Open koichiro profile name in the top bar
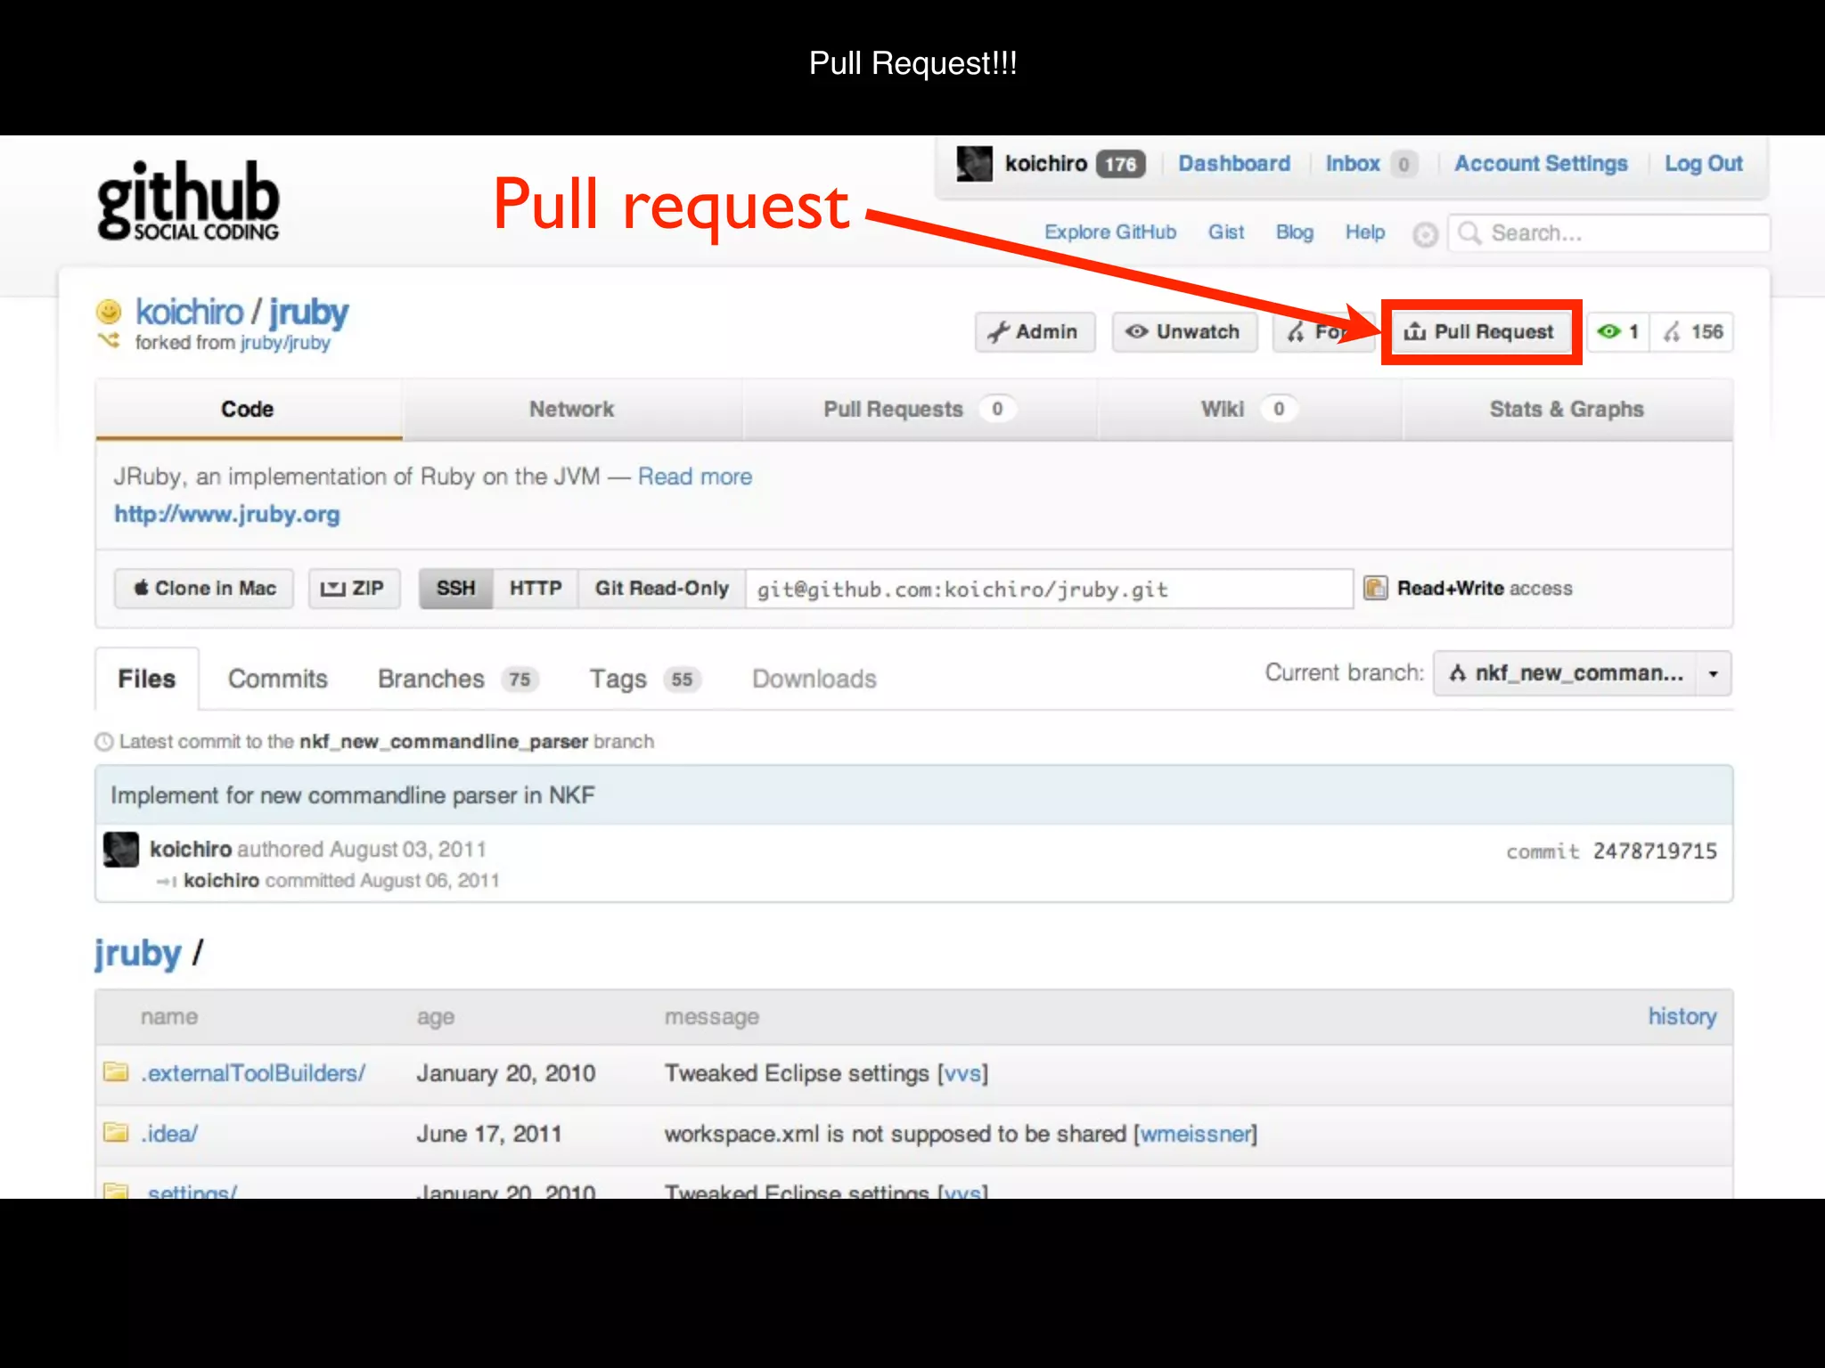This screenshot has height=1368, width=1825. pos(1045,164)
